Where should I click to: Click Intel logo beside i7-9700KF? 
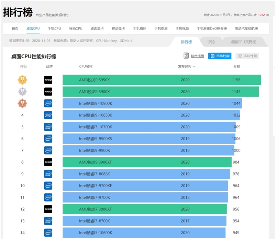(x=48, y=186)
